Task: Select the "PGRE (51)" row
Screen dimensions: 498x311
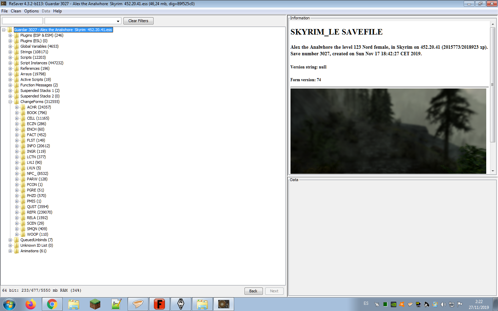Action: point(35,190)
